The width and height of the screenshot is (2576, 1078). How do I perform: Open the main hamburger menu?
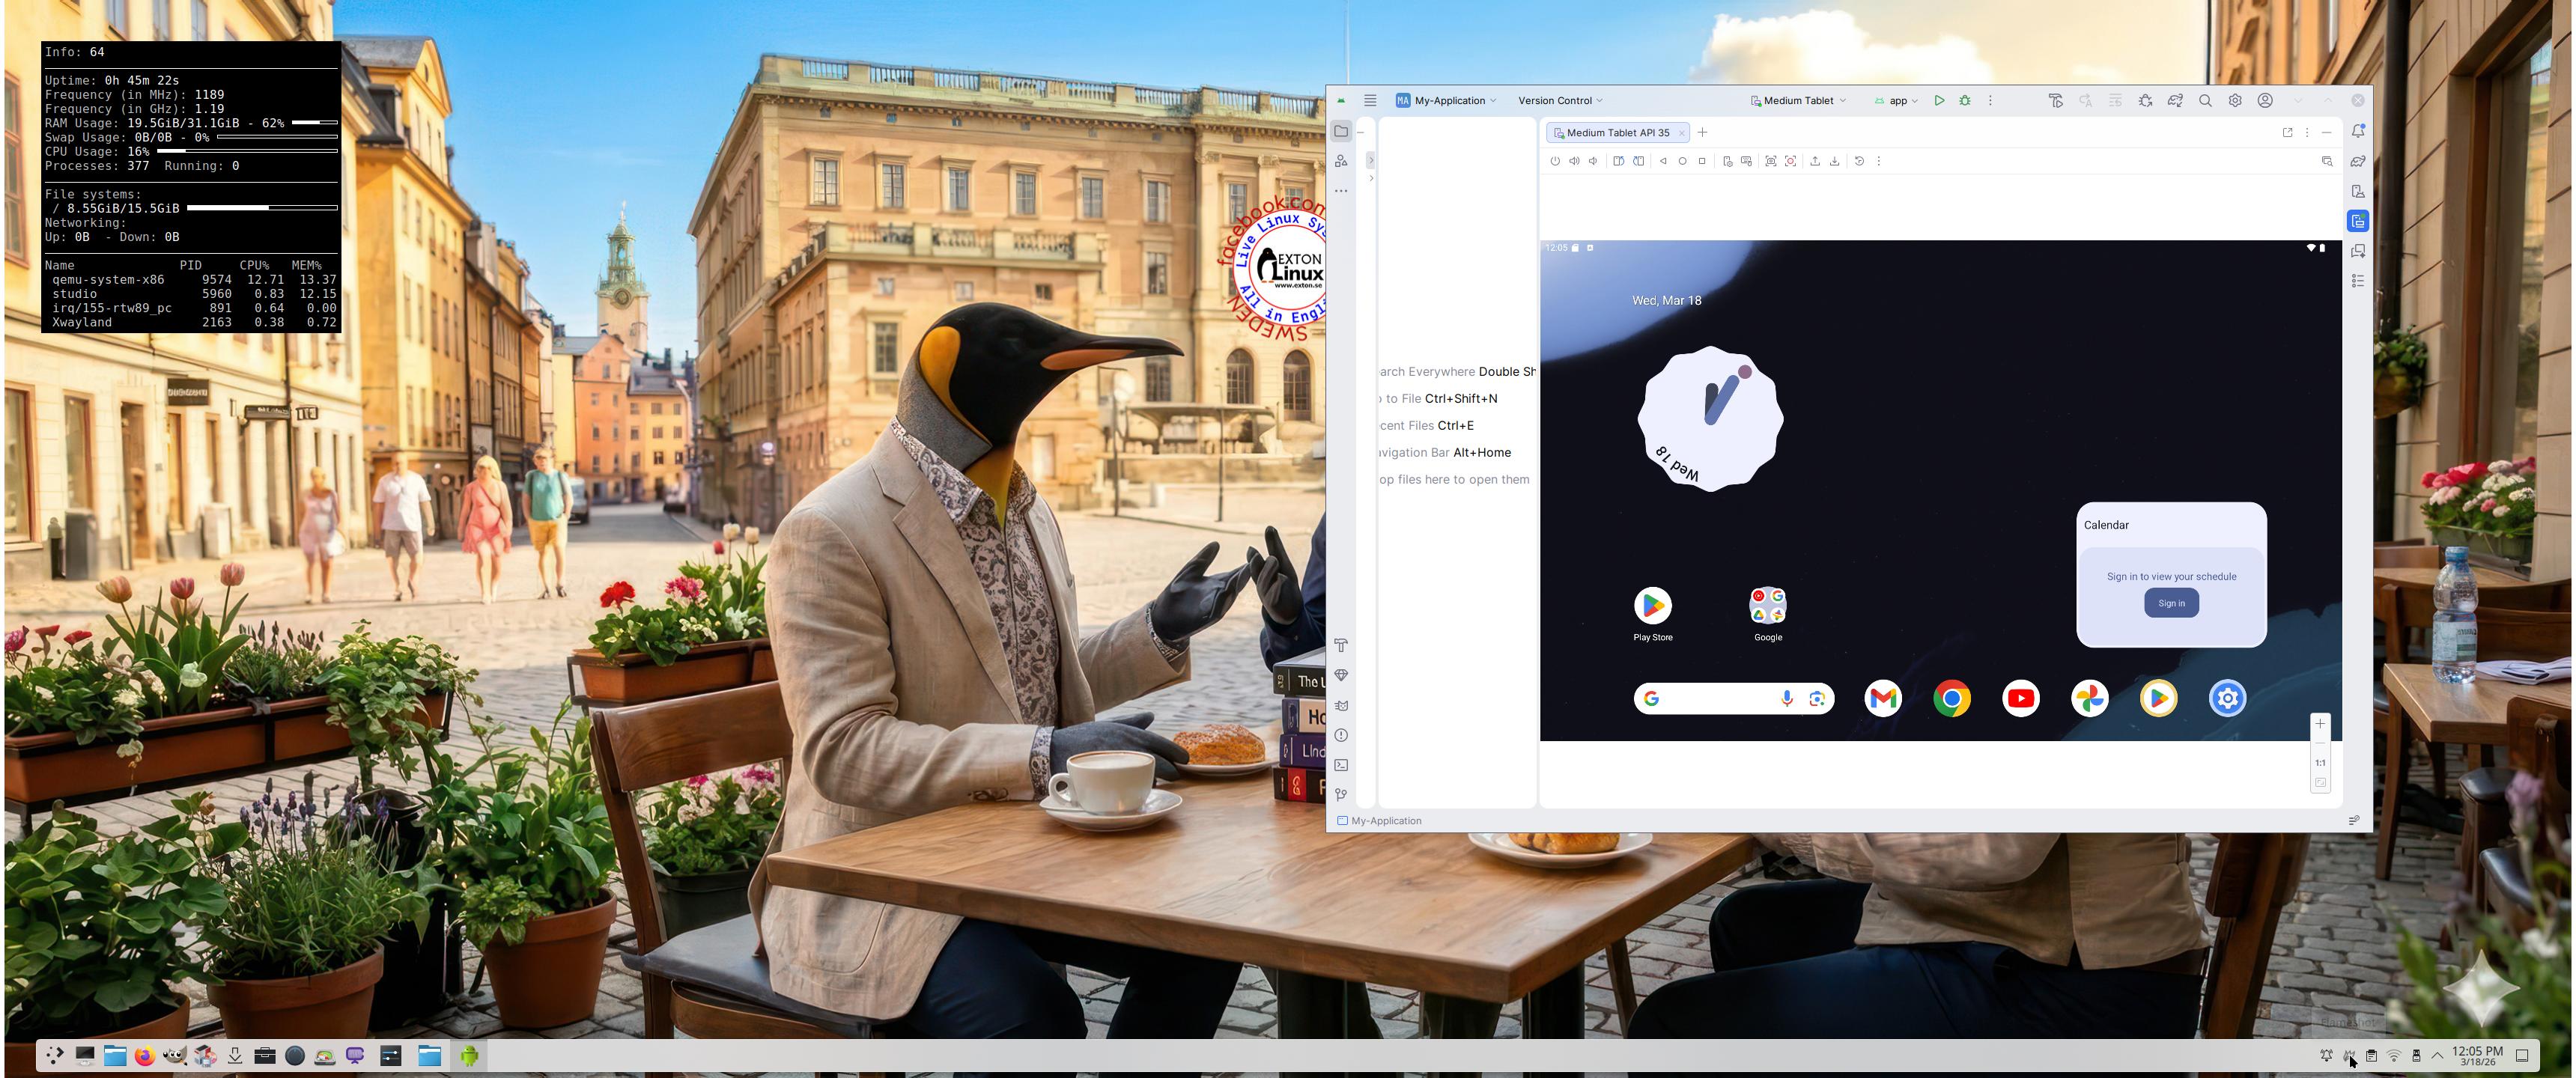(1370, 100)
